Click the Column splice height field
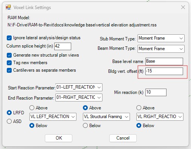 tap(63, 46)
